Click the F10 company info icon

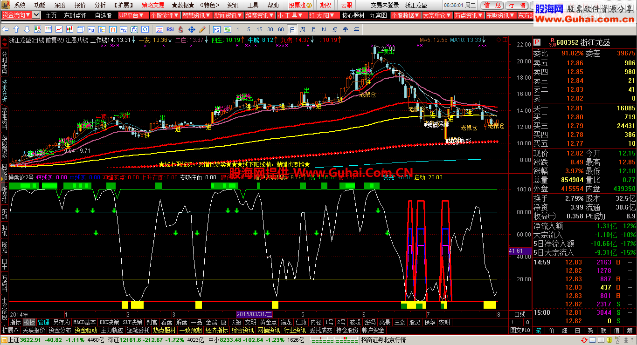click(x=91, y=29)
